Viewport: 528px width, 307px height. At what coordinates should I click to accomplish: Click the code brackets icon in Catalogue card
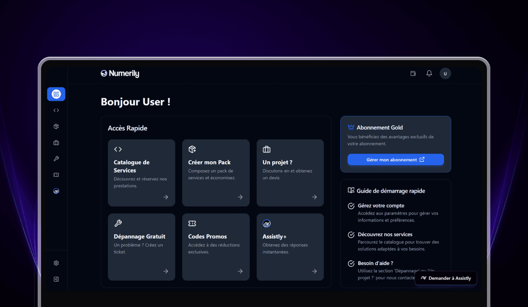pyautogui.click(x=118, y=149)
